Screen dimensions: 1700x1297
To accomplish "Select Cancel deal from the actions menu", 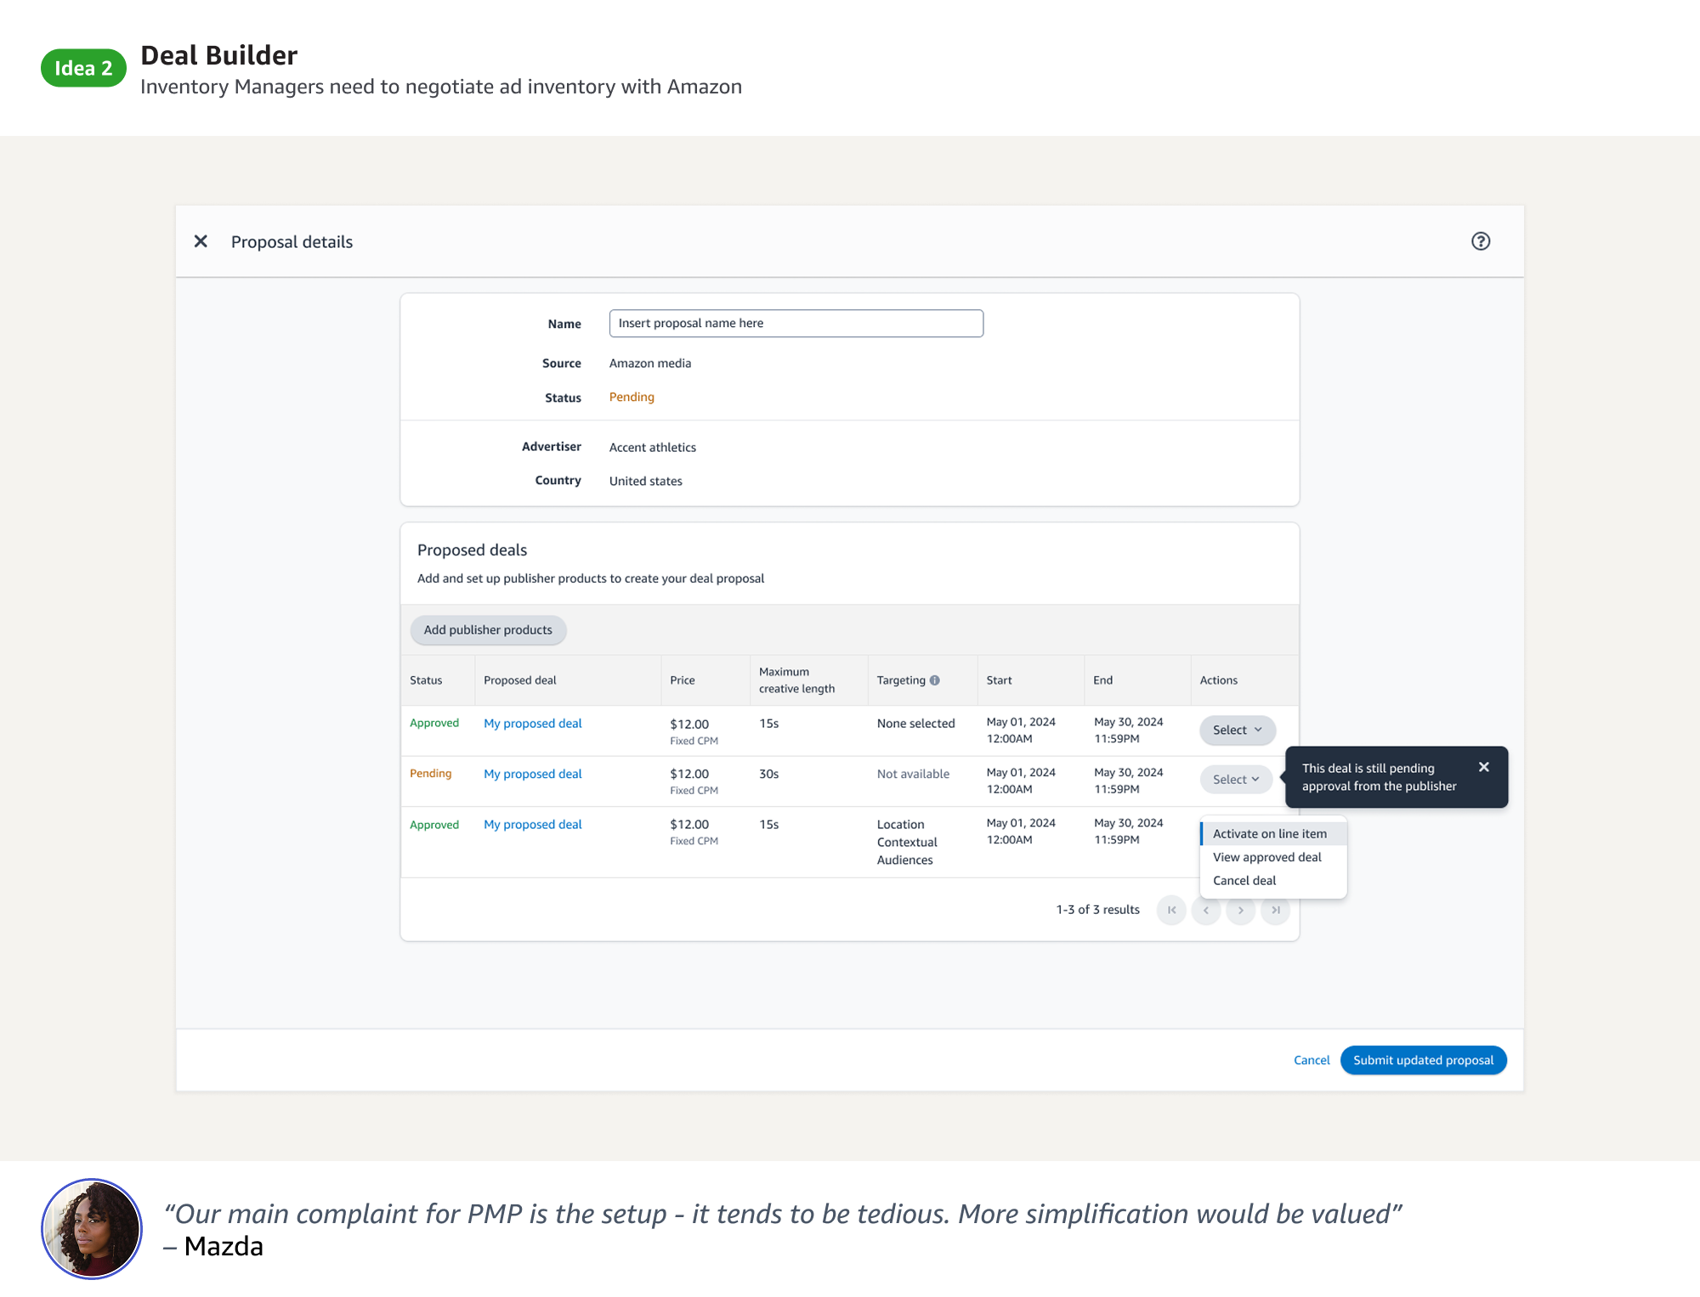I will coord(1243,880).
